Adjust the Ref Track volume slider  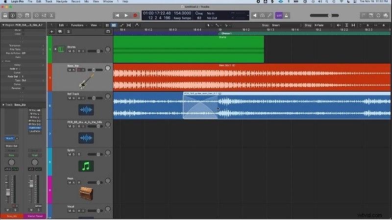point(95,98)
